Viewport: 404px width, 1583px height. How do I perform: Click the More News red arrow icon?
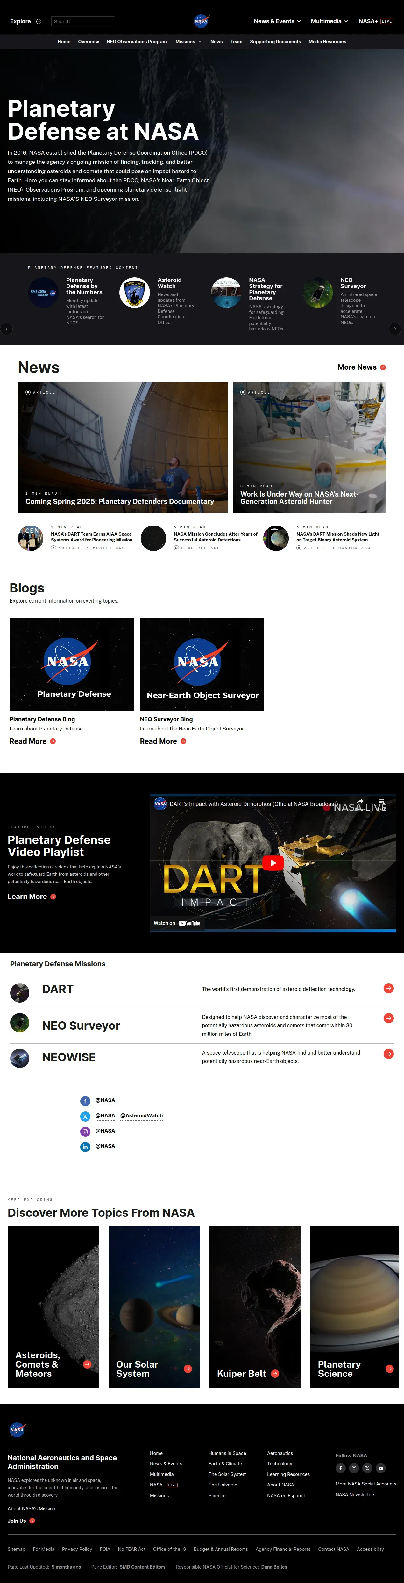383,367
